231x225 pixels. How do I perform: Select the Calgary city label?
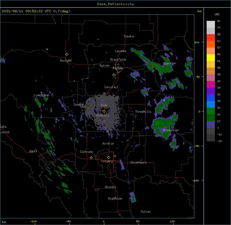pos(107,161)
